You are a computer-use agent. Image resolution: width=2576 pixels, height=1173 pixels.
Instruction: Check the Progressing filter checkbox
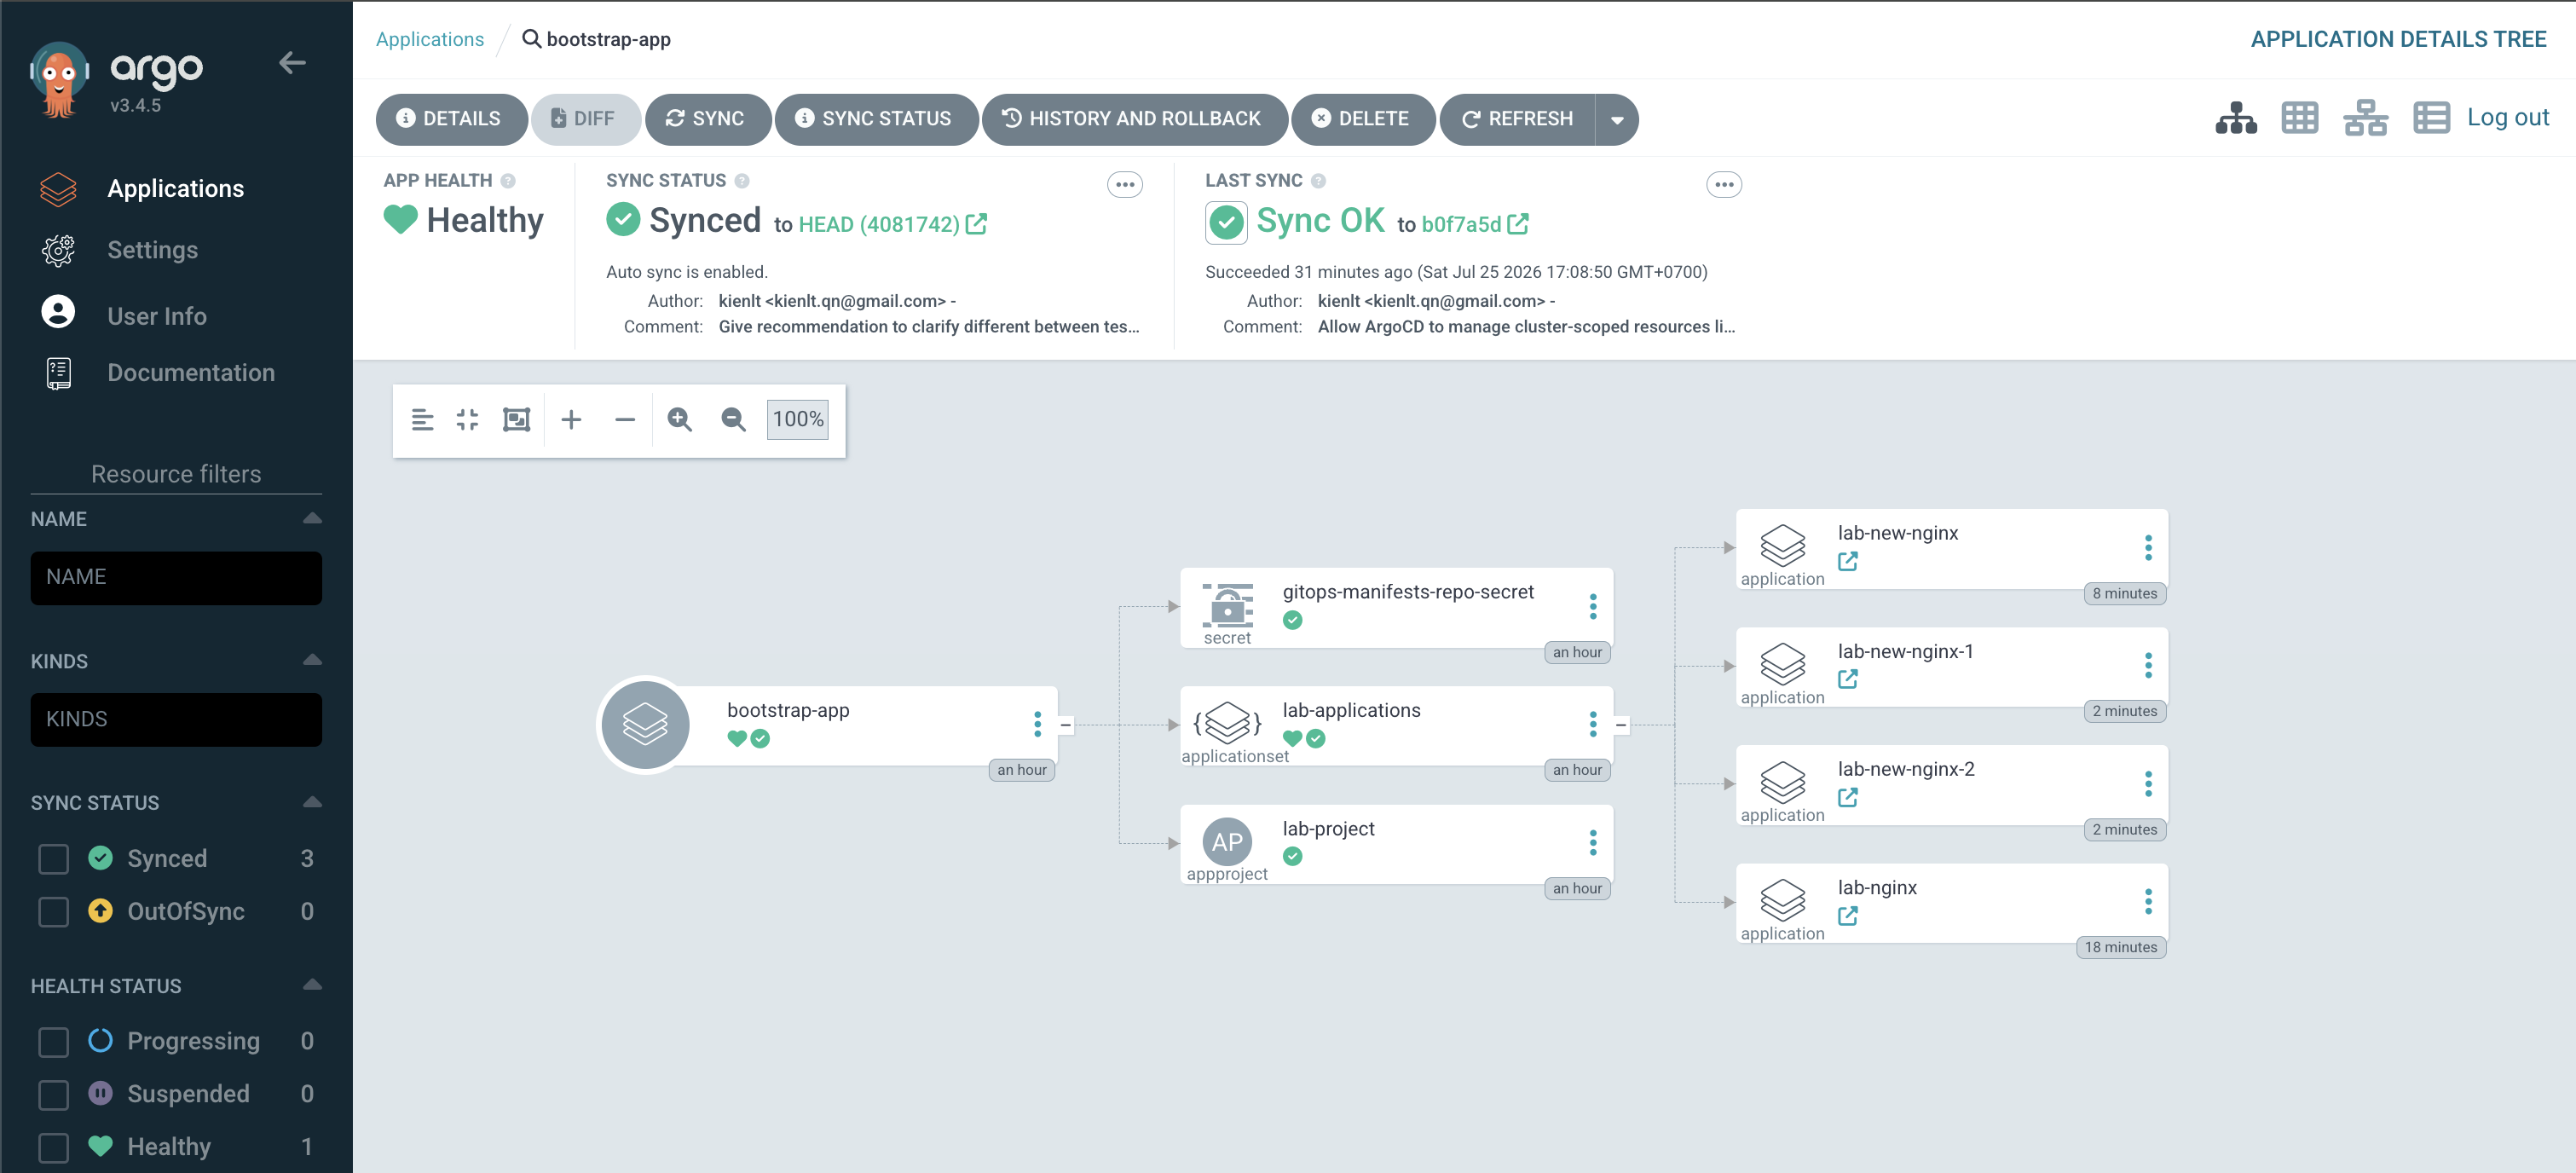53,1042
